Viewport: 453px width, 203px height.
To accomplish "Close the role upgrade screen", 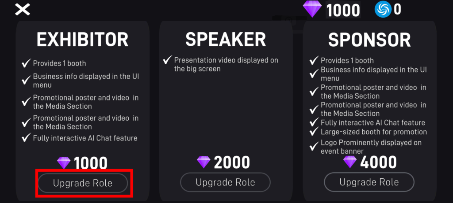I will [23, 10].
